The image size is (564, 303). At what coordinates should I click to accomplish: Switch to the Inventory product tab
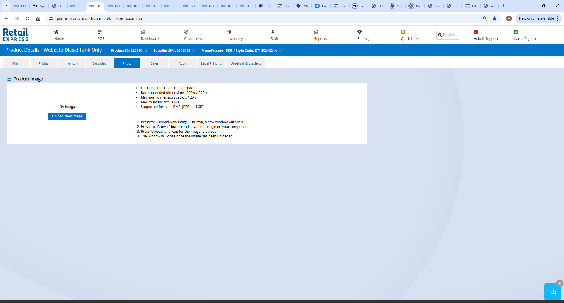[71, 63]
